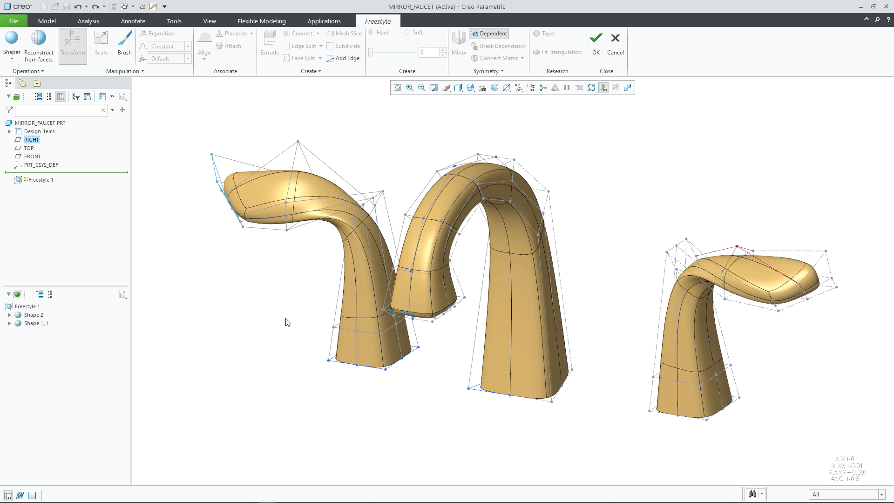Click the pause simulation icon
Viewport: 894px width, 503px height.
point(567,88)
